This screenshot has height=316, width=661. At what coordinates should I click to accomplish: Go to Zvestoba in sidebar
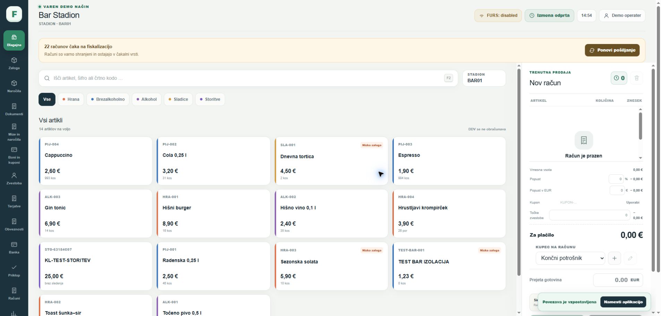tap(14, 179)
